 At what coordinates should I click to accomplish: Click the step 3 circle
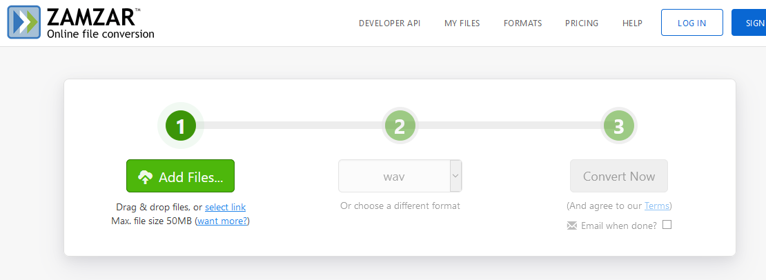(618, 126)
